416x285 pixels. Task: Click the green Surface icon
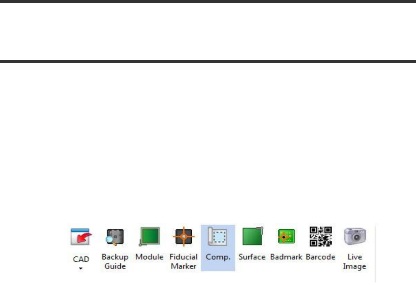click(252, 236)
